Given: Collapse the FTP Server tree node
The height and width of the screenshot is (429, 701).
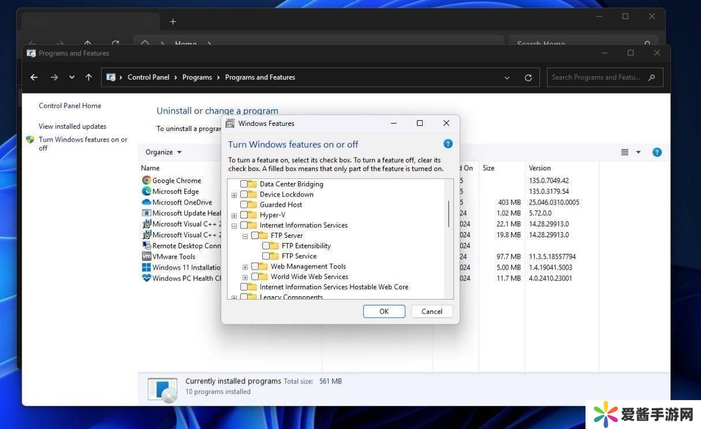Looking at the screenshot, I should 245,236.
